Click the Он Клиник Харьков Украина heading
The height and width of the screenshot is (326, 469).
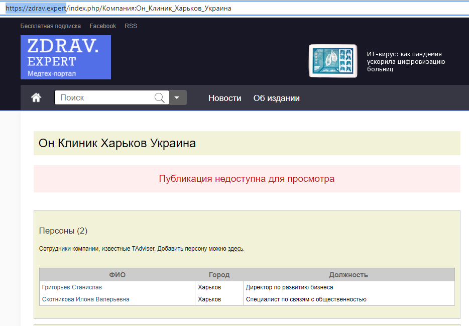coord(117,143)
